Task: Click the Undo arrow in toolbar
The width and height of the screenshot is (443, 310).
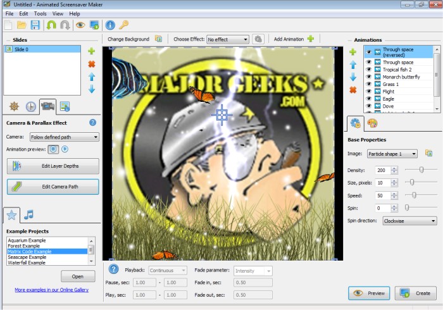Action: (50, 25)
